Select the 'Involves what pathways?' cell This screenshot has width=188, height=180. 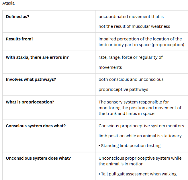pos(31,79)
